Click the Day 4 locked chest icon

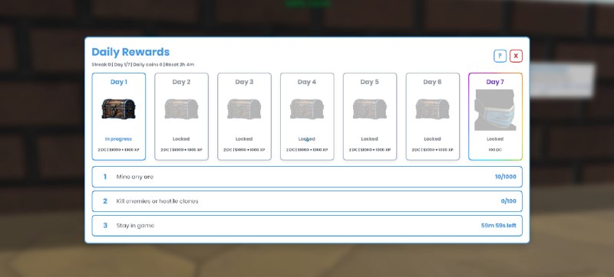[307, 109]
